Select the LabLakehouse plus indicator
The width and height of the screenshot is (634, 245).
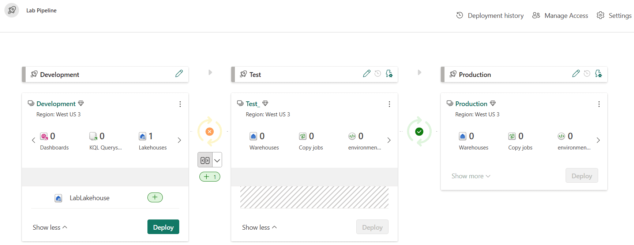(x=155, y=198)
